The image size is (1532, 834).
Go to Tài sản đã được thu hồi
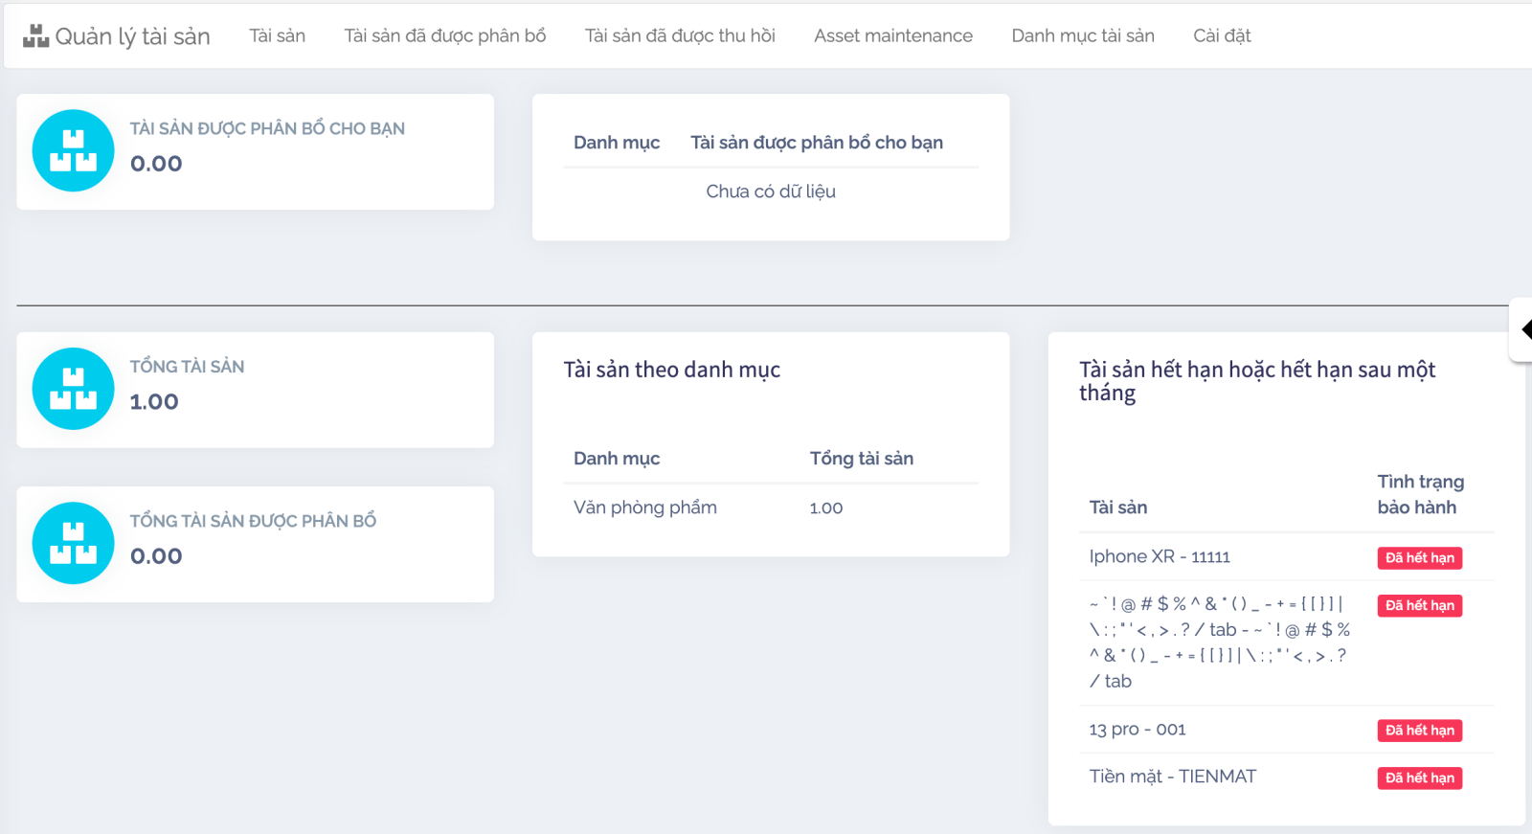(680, 36)
